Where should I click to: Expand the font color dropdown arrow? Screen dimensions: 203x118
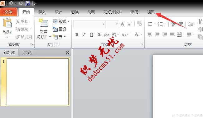pos(141,34)
